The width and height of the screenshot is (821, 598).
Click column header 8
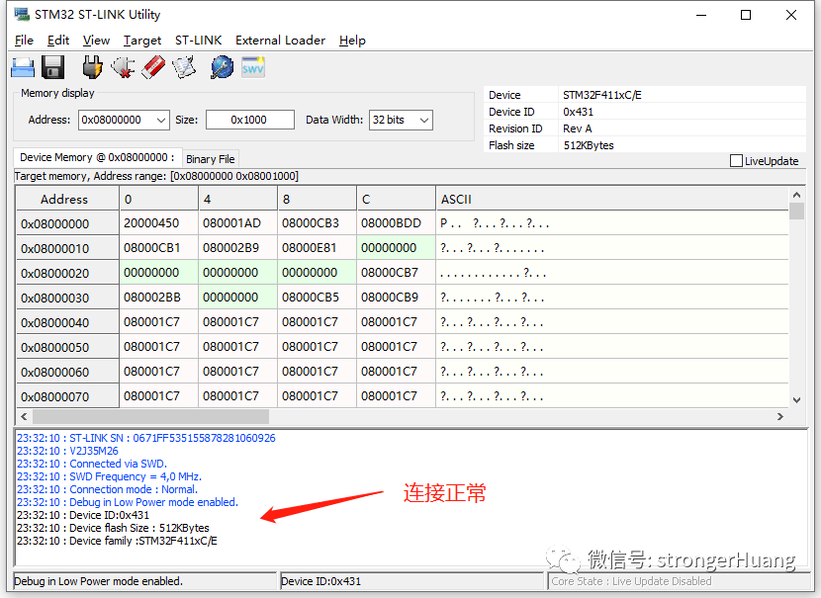coord(317,200)
